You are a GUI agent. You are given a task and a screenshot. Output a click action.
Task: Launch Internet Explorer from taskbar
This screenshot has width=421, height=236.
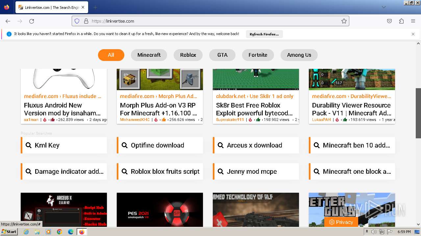[x=26, y=232]
